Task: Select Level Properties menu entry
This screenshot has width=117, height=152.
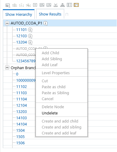Action: pos(56,73)
